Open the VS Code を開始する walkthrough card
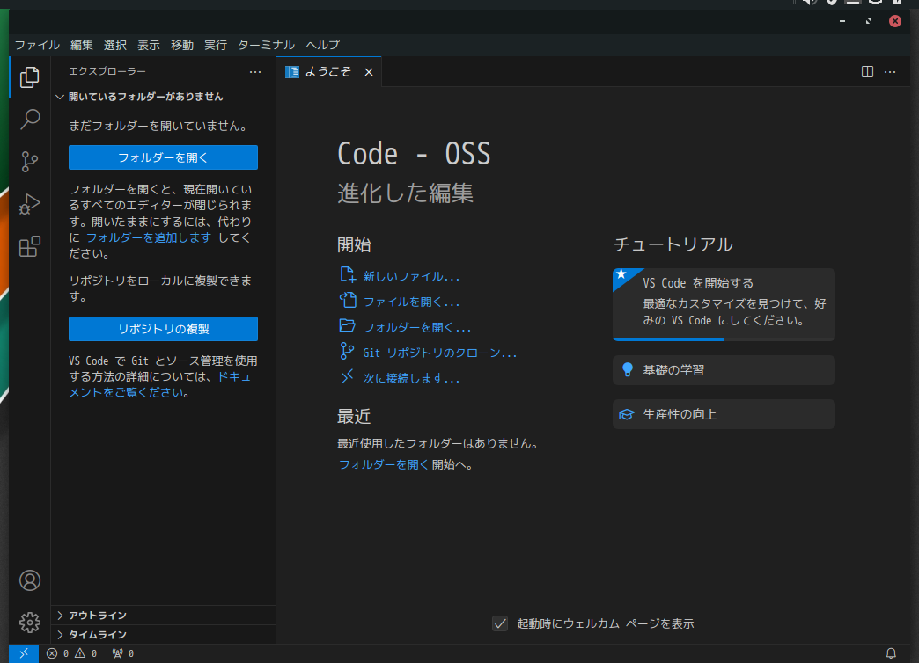This screenshot has width=919, height=663. point(724,304)
